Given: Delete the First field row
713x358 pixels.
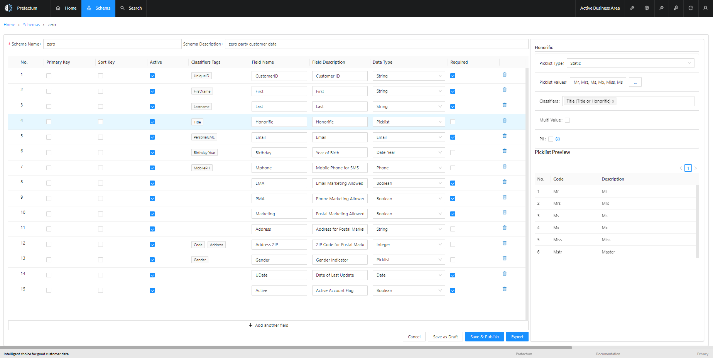Looking at the screenshot, I should point(505,89).
